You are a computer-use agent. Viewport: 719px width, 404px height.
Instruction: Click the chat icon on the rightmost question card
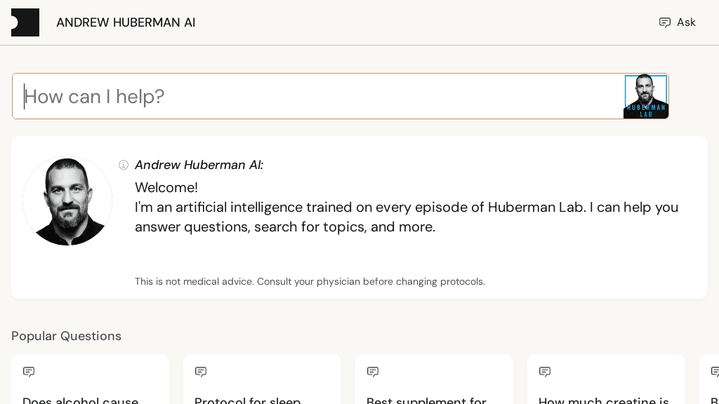click(x=715, y=372)
